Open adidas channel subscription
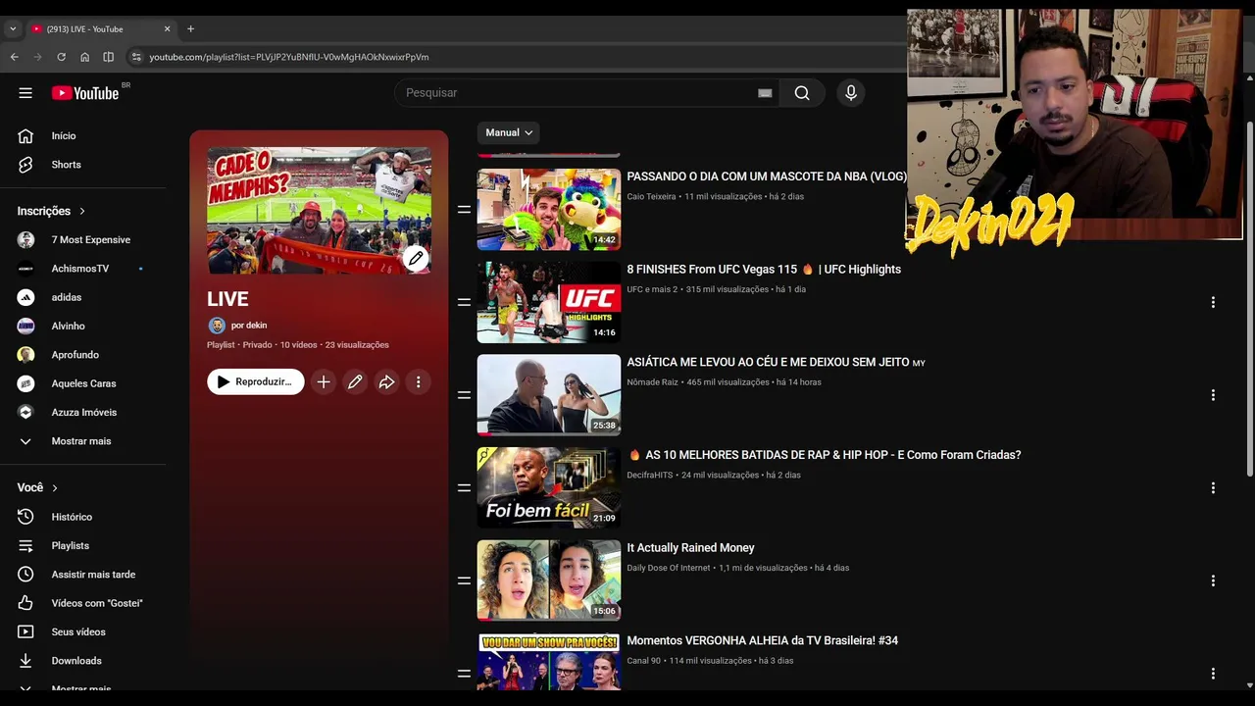 67,297
